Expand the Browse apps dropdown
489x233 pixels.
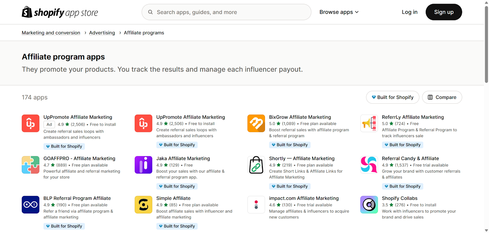tap(339, 12)
